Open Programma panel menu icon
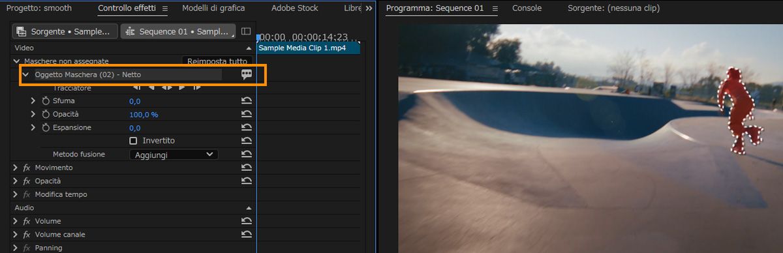The height and width of the screenshot is (253, 783). (495, 8)
